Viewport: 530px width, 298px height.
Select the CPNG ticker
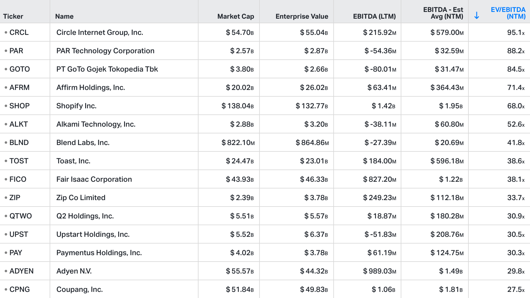[x=20, y=289]
